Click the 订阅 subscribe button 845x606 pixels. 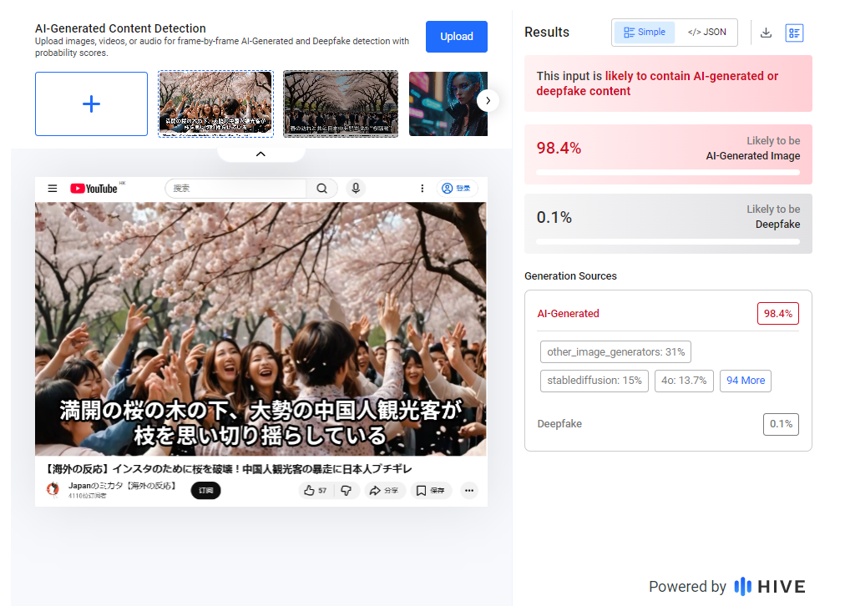(205, 490)
